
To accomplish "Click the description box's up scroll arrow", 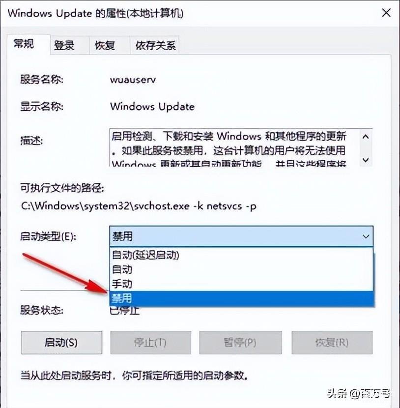I will 366,137.
